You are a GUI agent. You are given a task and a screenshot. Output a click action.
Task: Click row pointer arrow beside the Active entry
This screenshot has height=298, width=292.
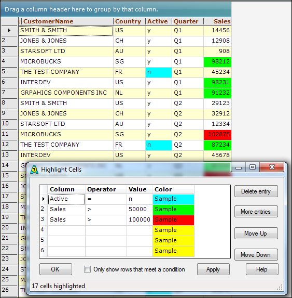pos(44,199)
